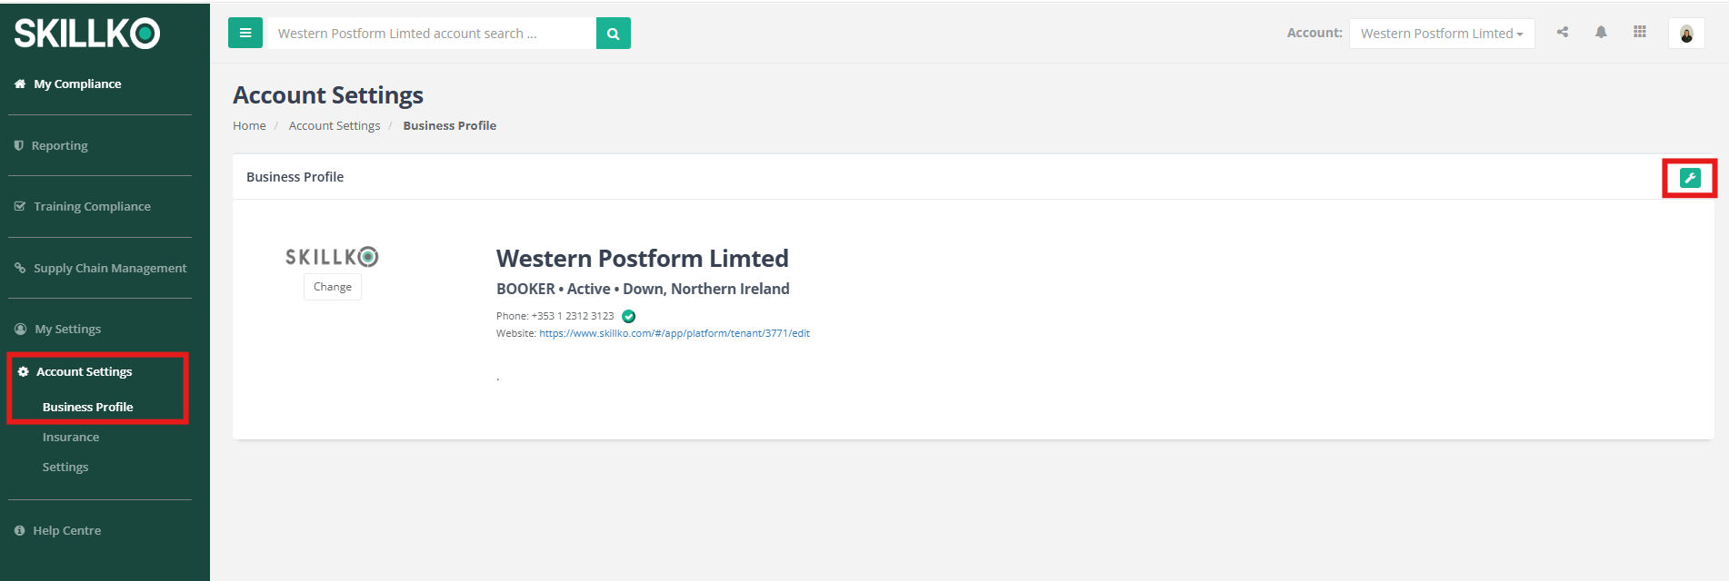Image resolution: width=1729 pixels, height=581 pixels.
Task: Click the green search magnifier button
Action: click(x=614, y=34)
